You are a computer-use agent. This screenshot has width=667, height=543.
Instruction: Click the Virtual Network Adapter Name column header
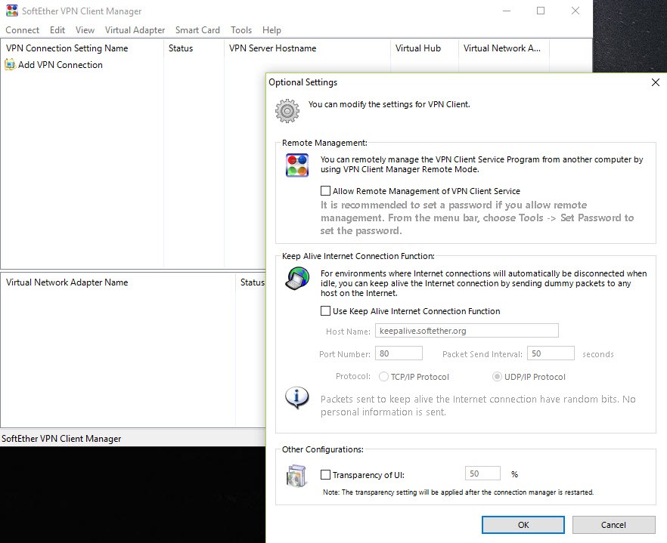pos(118,282)
